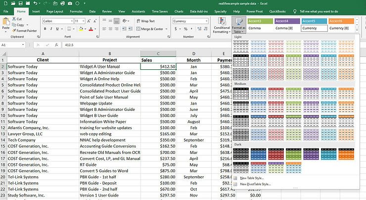366x200 pixels.
Task: Click the Cut scissors command
Action: (x=17, y=19)
